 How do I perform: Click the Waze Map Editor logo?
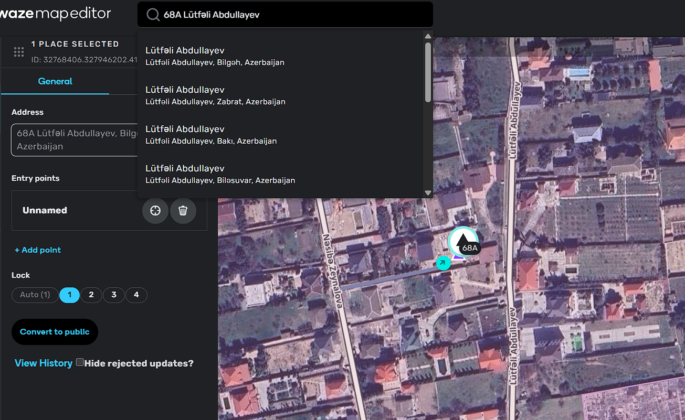pos(55,14)
